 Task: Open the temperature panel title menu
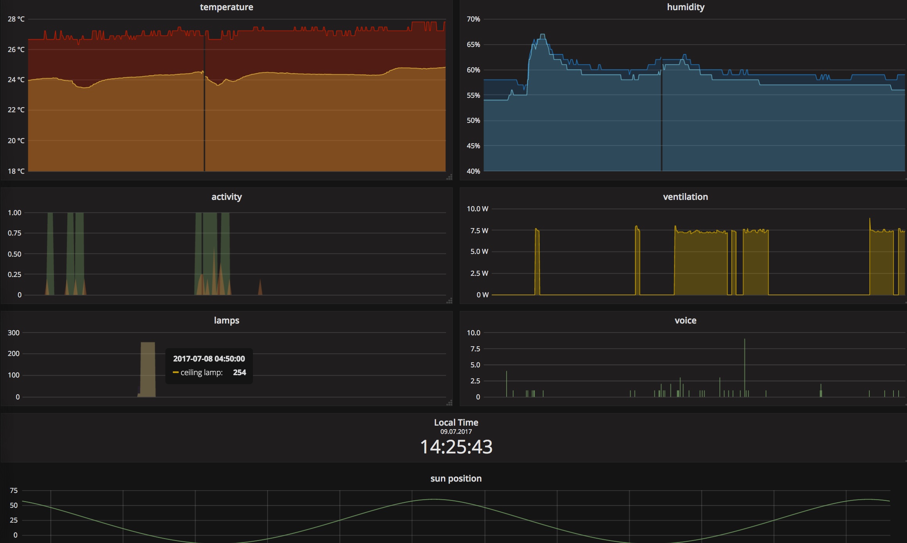click(226, 7)
